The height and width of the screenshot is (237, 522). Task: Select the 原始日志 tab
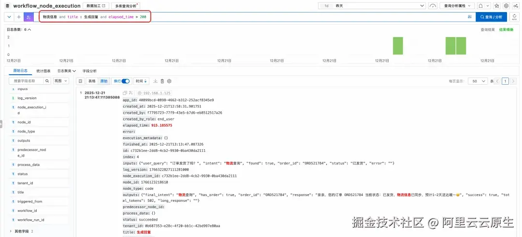coord(20,71)
